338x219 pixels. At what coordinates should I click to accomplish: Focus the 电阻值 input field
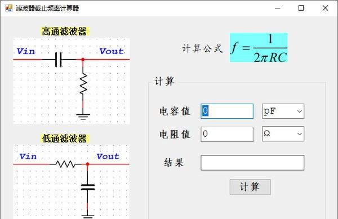(x=227, y=134)
